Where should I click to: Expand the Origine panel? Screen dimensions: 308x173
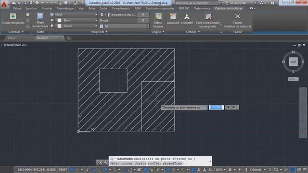(158, 32)
